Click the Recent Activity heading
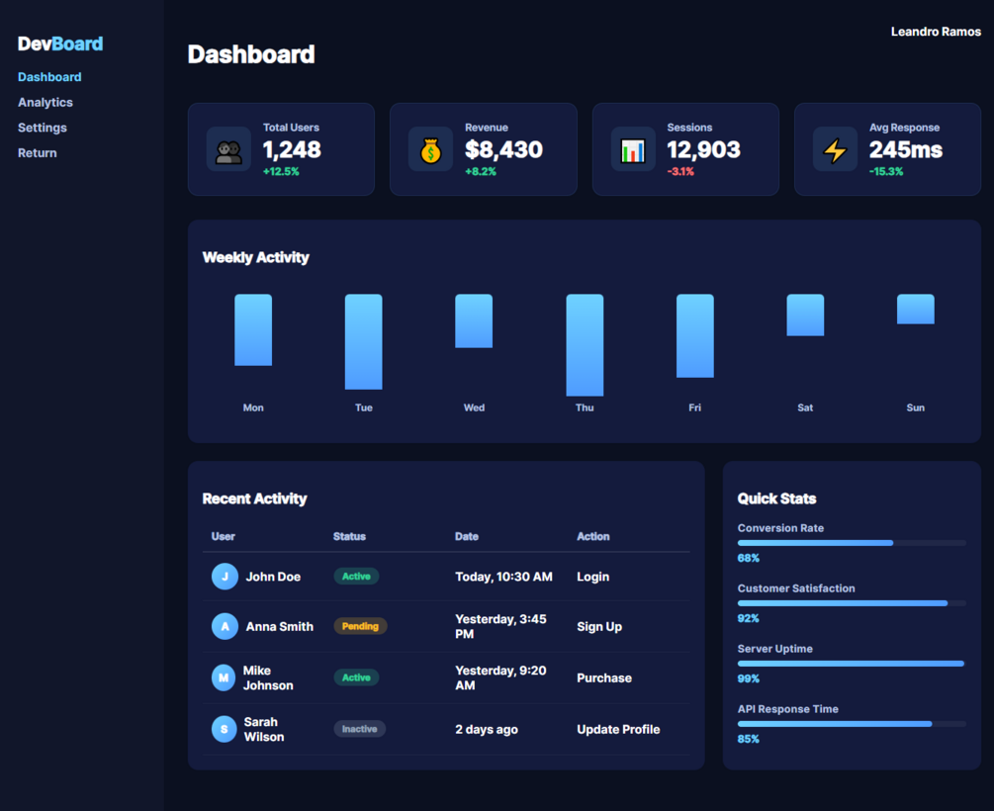 pos(254,498)
